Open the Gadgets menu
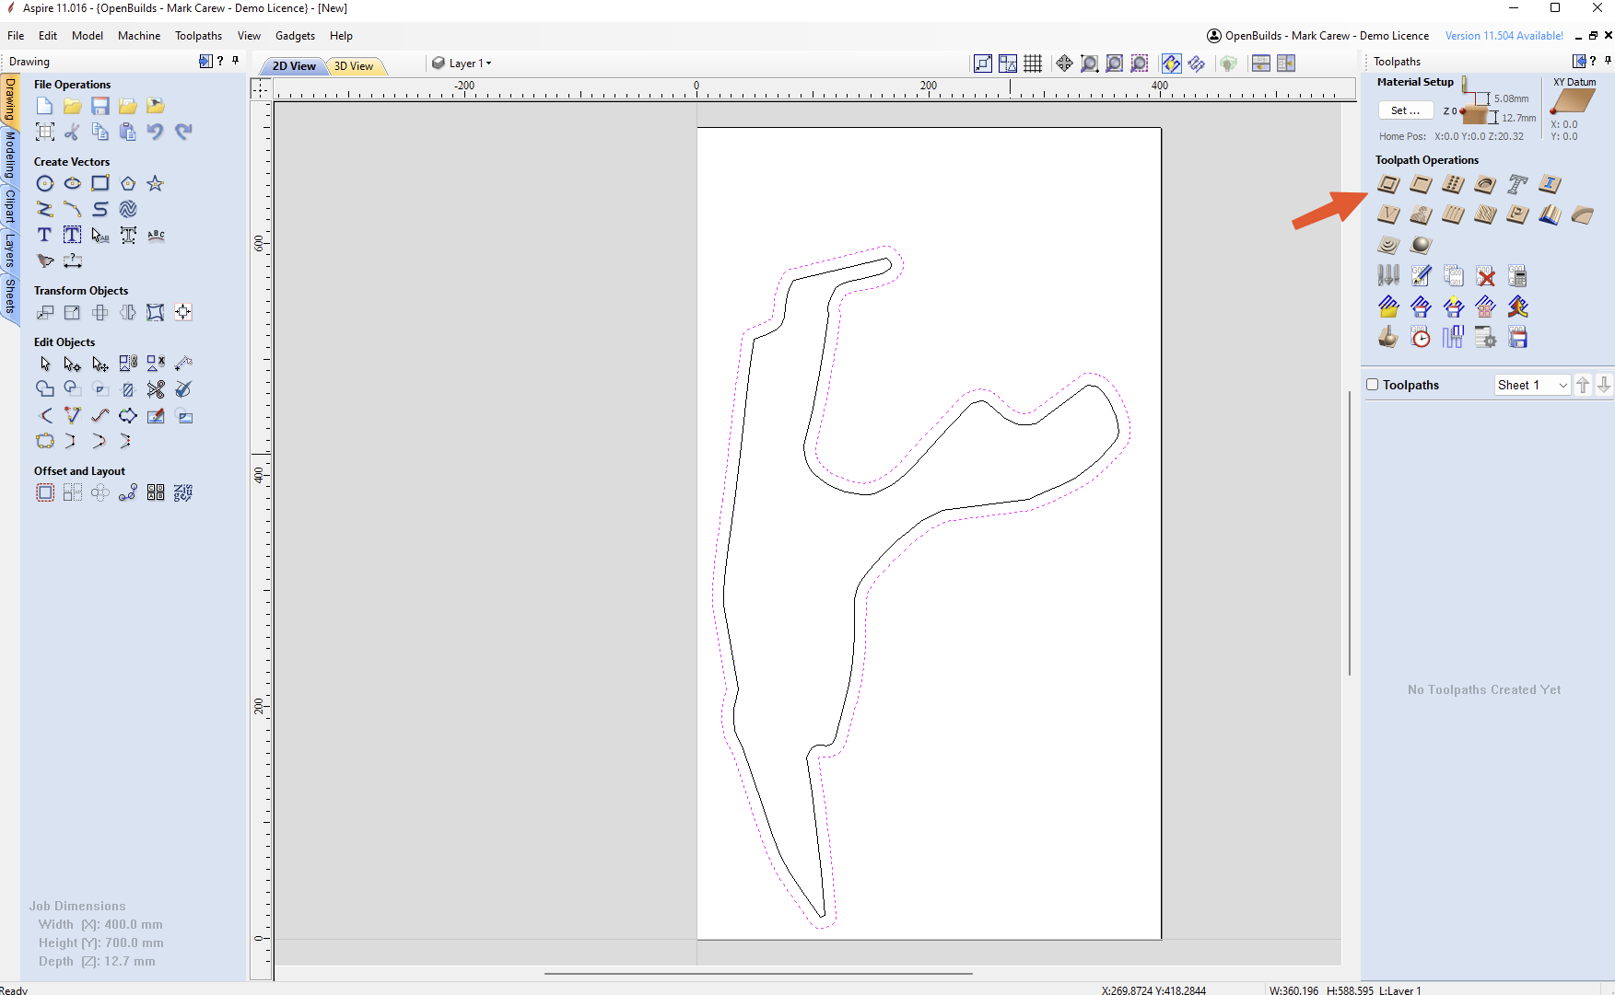 [295, 36]
